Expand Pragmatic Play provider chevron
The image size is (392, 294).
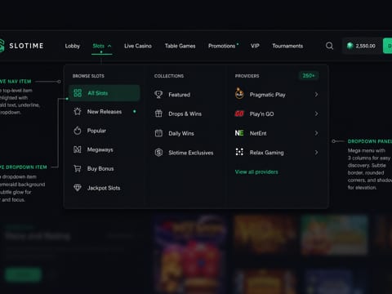pos(316,95)
